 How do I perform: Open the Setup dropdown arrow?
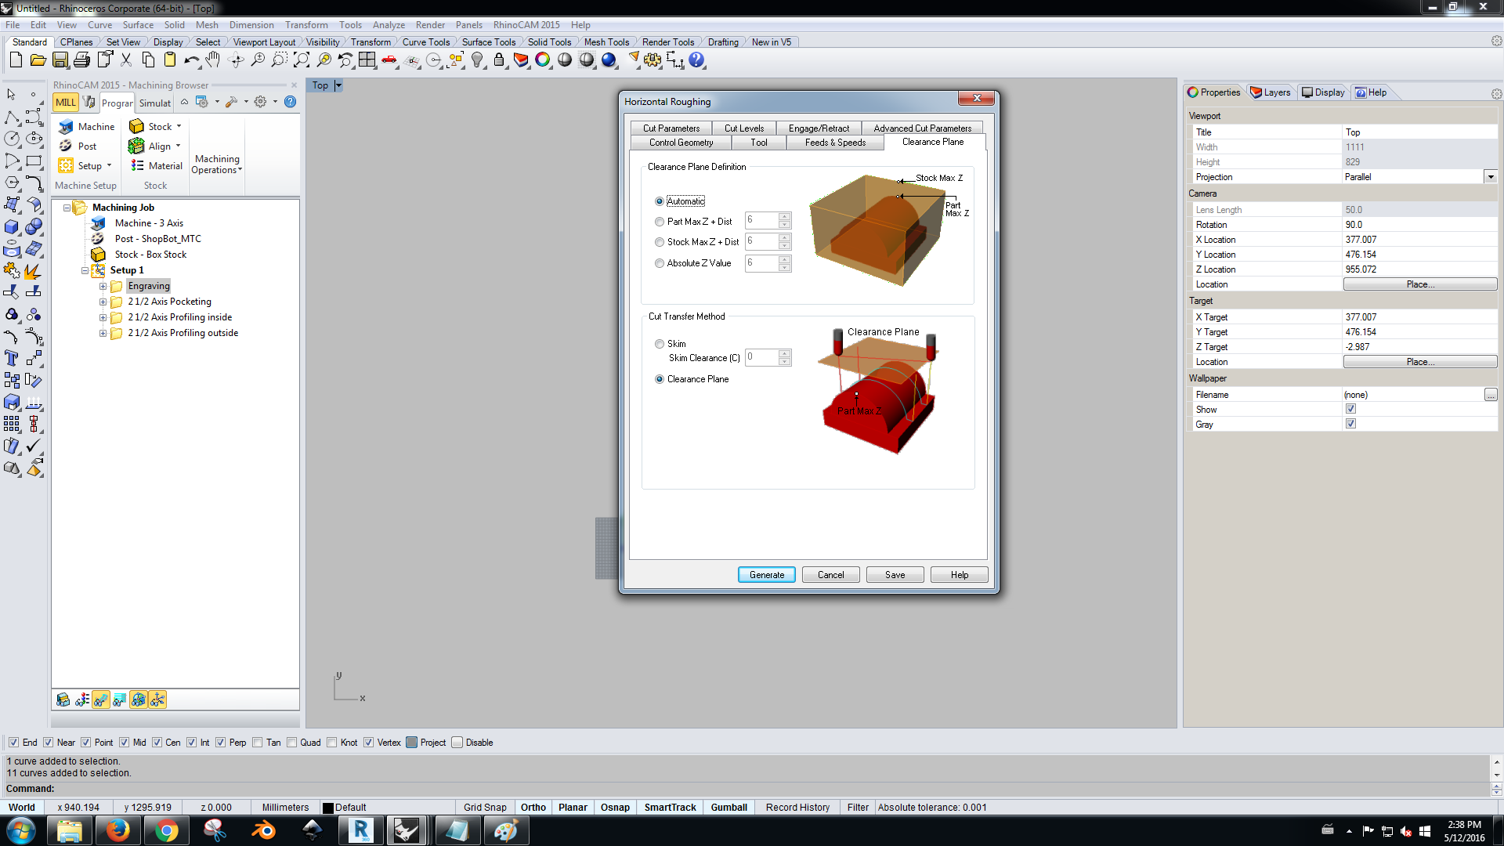tap(109, 165)
